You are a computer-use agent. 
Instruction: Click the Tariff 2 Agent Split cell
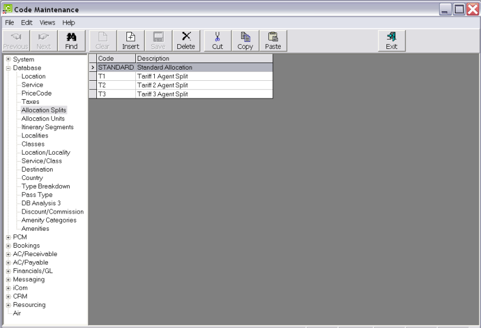point(204,85)
